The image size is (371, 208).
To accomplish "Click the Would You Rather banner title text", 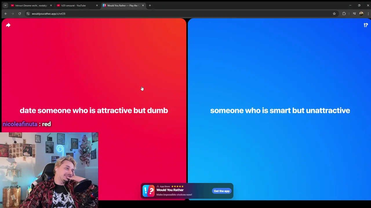I will click(170, 190).
